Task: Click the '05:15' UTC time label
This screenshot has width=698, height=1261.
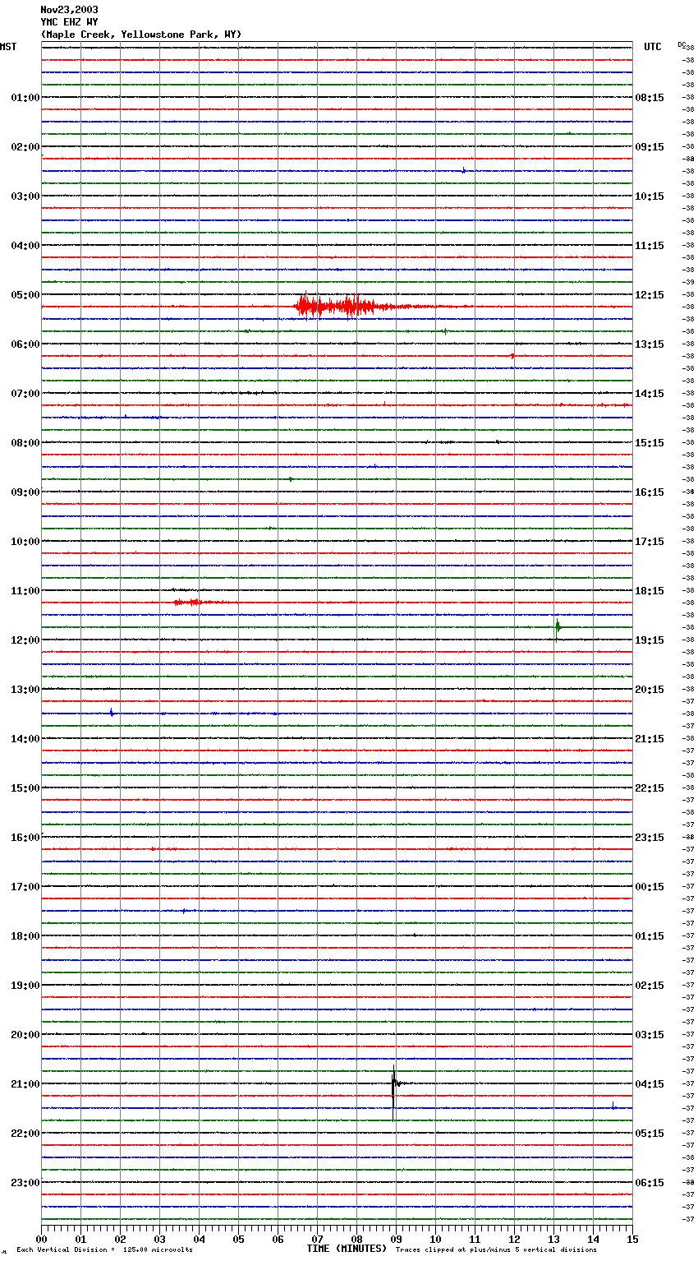Action: [x=650, y=1134]
